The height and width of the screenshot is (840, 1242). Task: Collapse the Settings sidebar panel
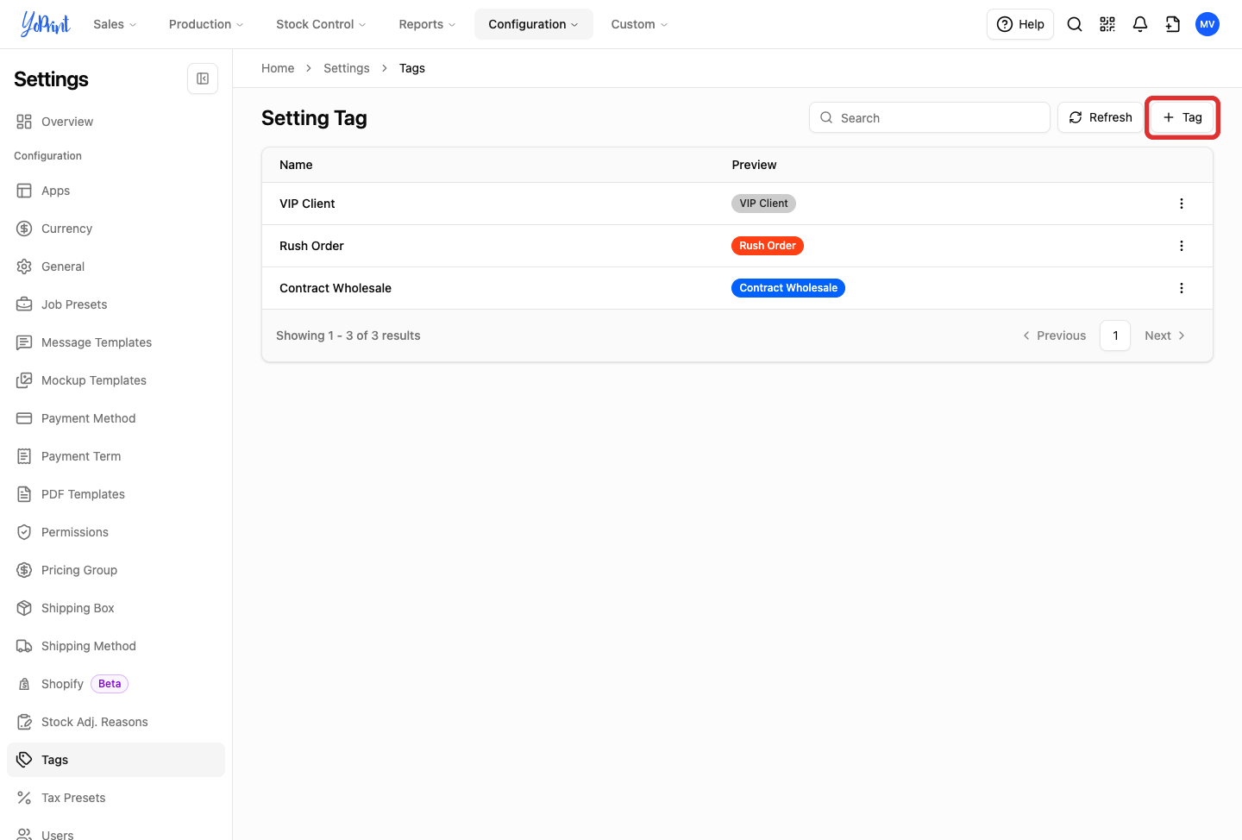click(203, 78)
